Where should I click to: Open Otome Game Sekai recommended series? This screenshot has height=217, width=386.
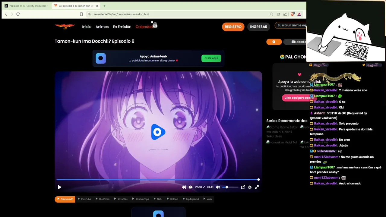[x=282, y=132]
